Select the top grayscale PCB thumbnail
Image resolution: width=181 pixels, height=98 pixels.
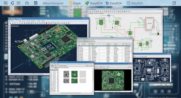[66, 74]
